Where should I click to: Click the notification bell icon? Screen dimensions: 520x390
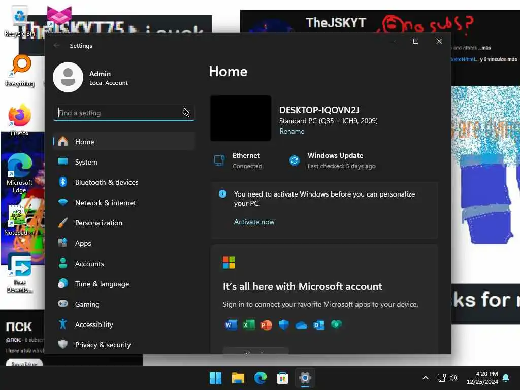click(506, 378)
